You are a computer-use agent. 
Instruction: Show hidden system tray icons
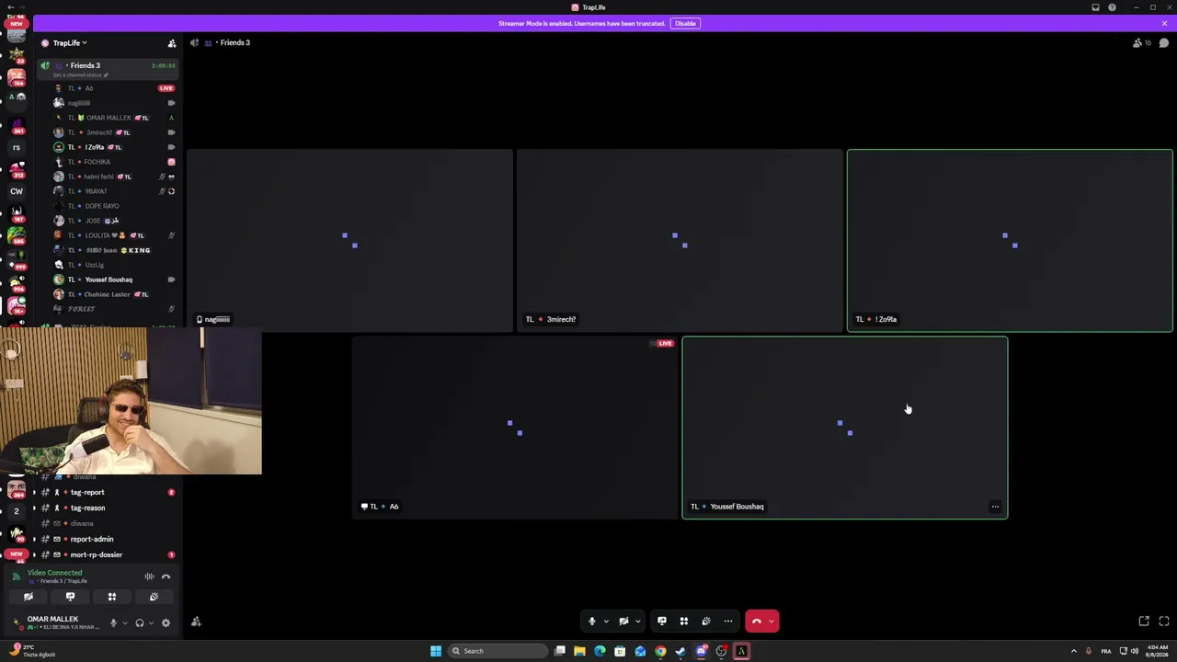[1073, 651]
